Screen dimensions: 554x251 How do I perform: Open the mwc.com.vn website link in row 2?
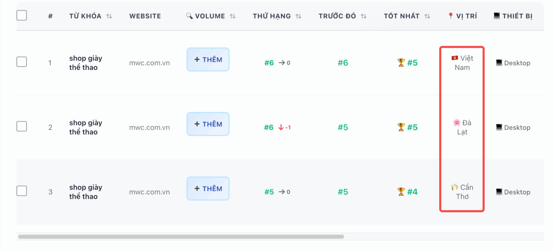150,127
